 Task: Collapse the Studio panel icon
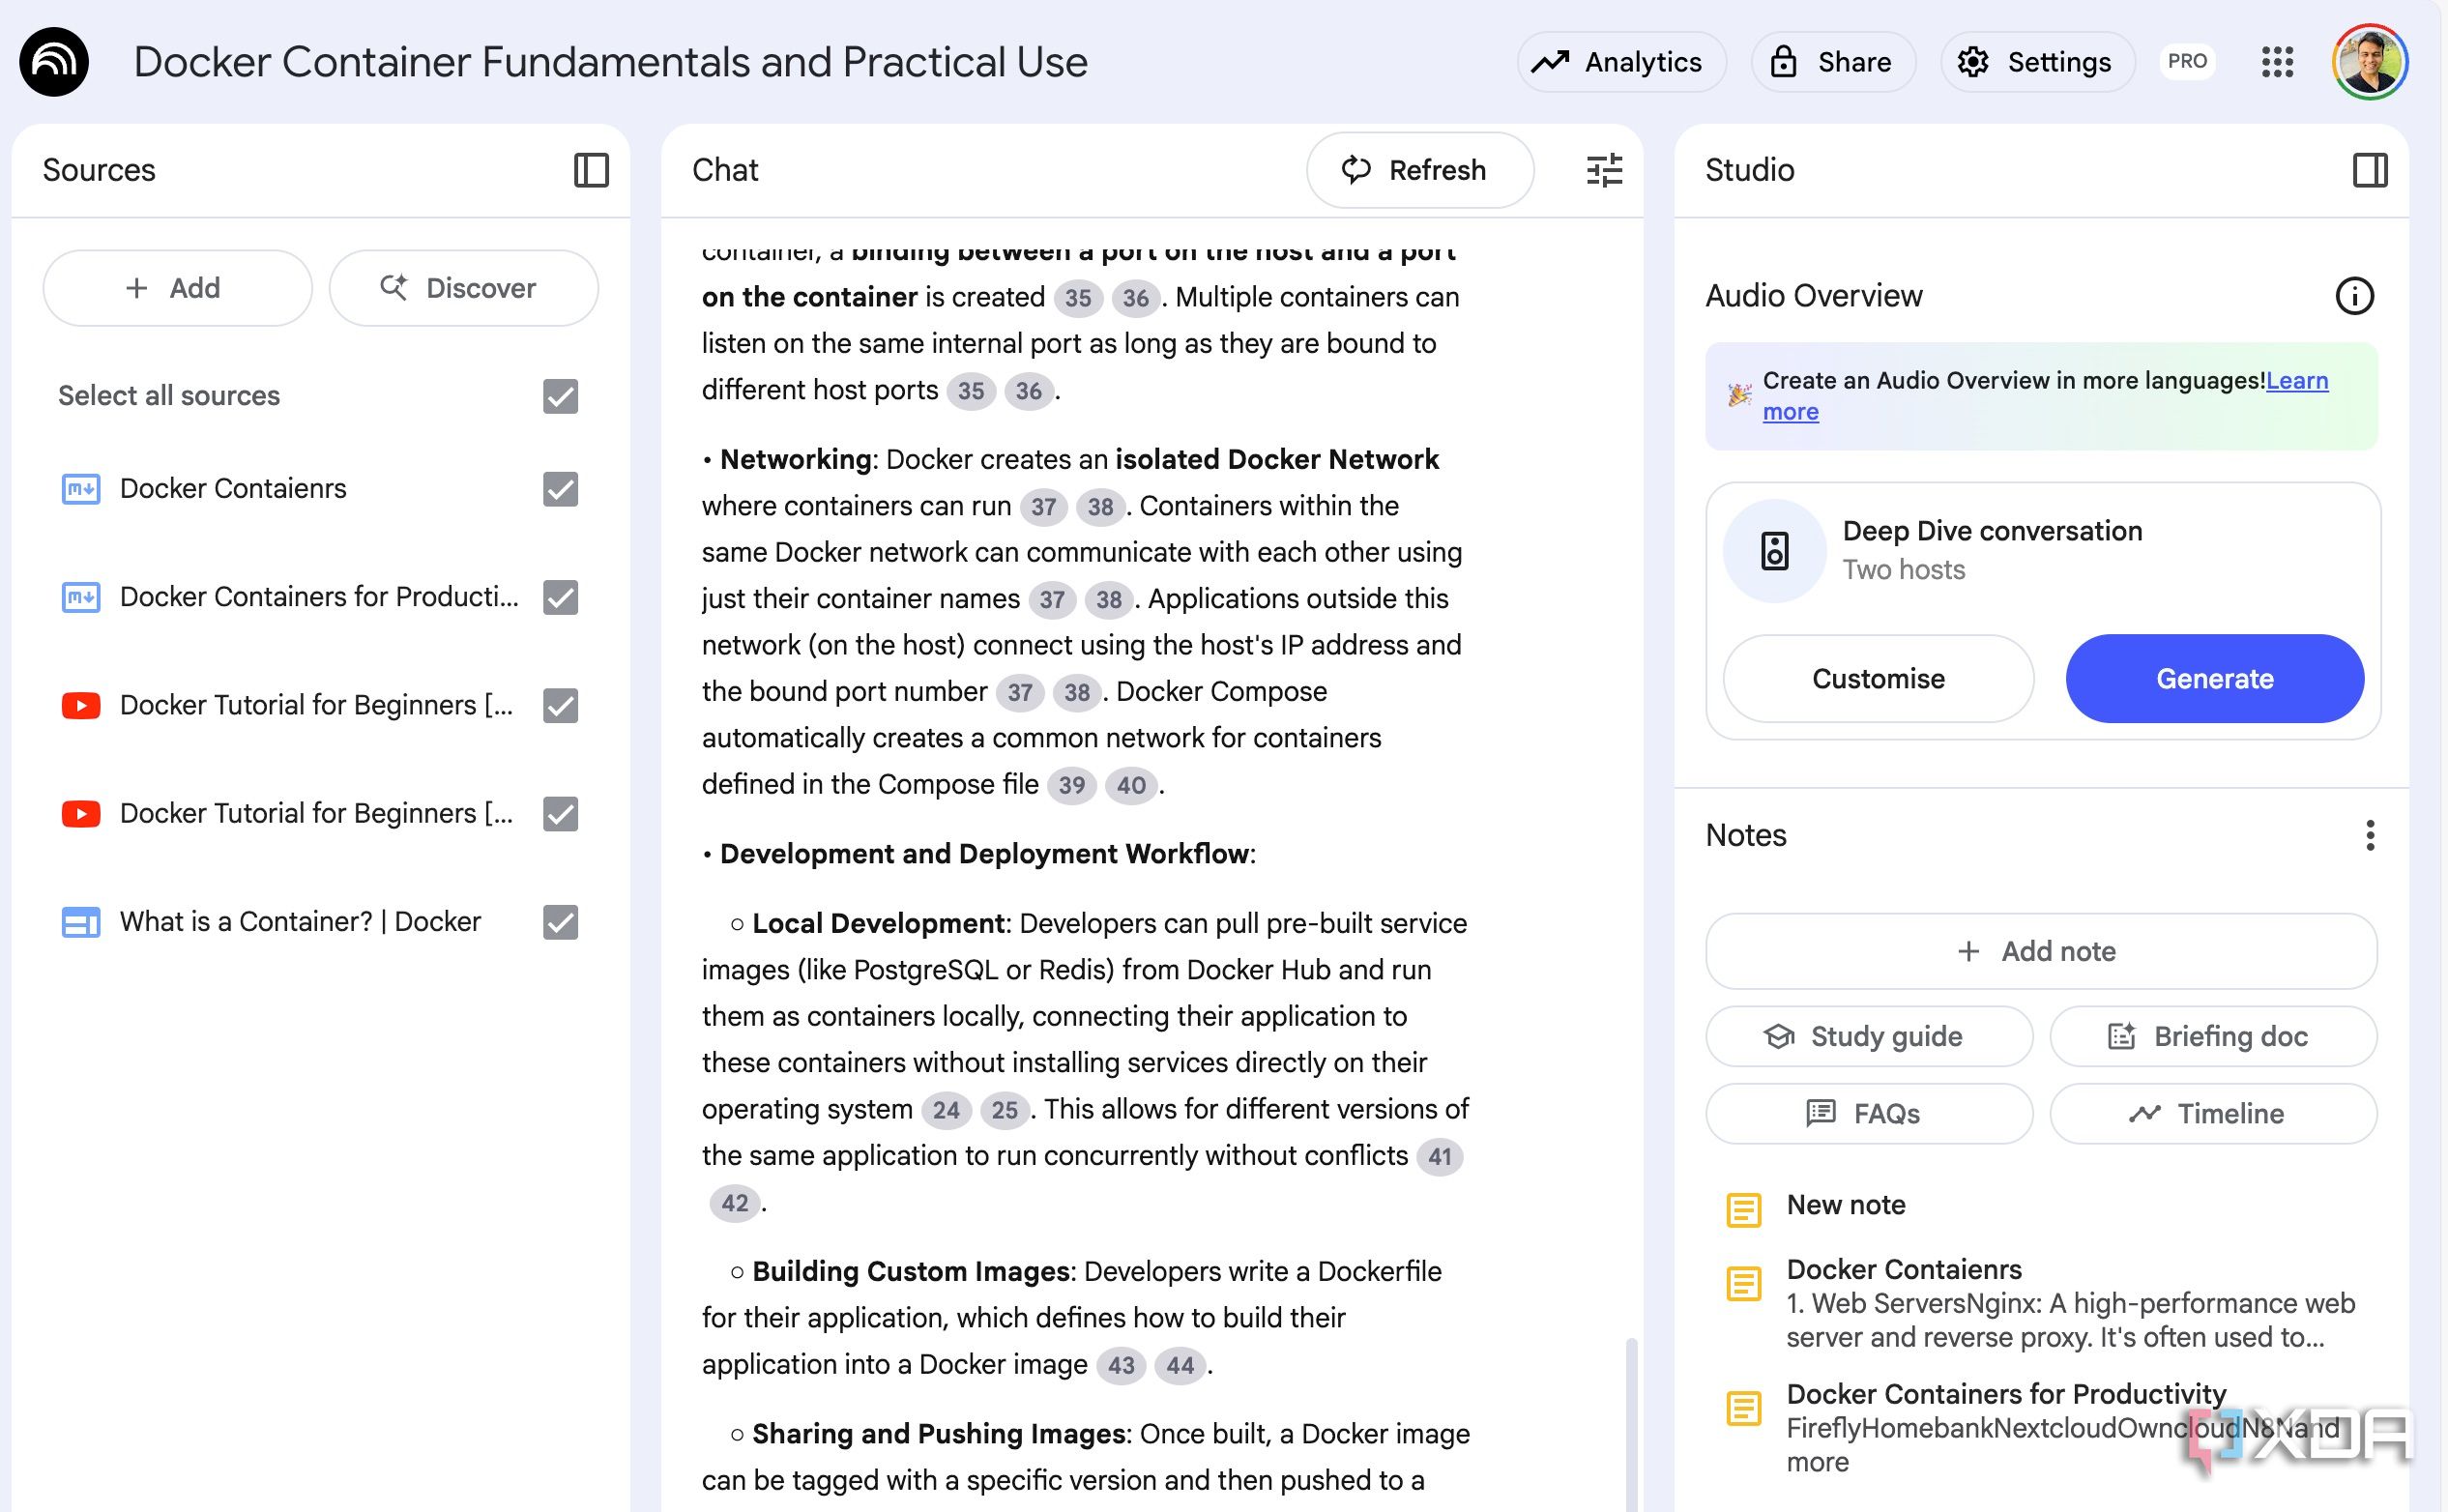[x=2370, y=170]
